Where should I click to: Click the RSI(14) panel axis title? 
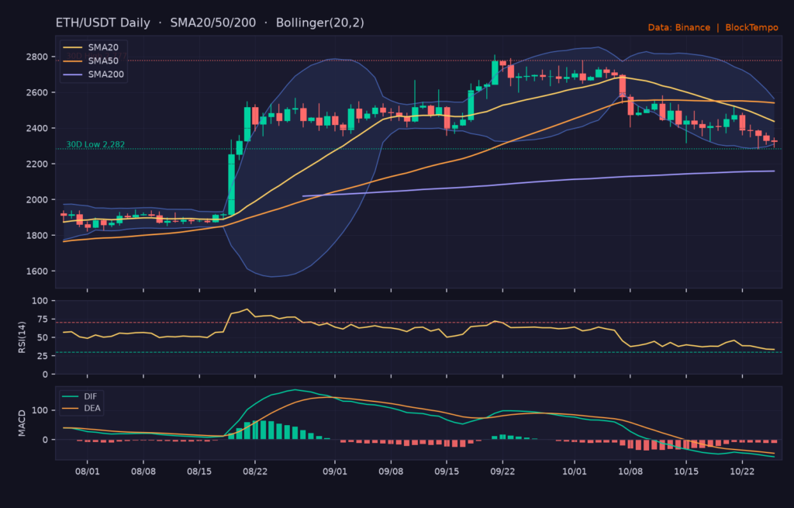click(x=22, y=337)
